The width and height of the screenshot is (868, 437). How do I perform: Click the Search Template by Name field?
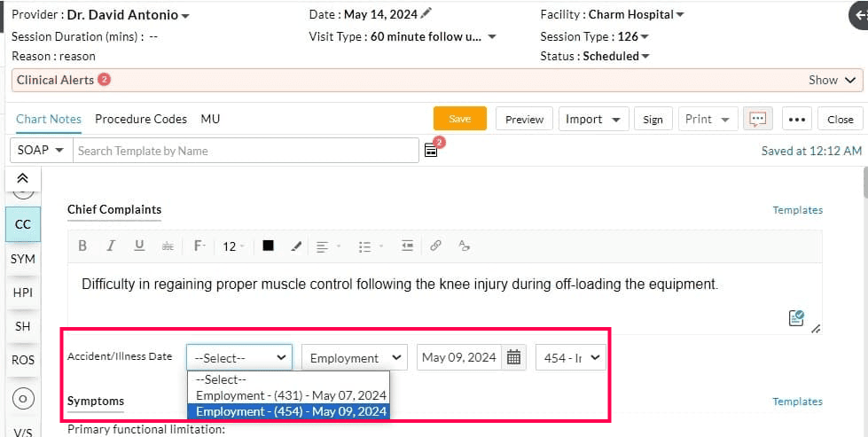click(246, 151)
